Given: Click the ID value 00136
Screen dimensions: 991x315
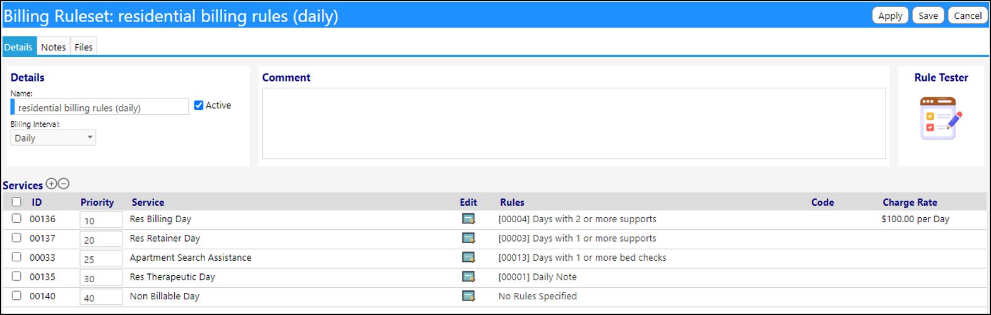Looking at the screenshot, I should pyautogui.click(x=42, y=219).
